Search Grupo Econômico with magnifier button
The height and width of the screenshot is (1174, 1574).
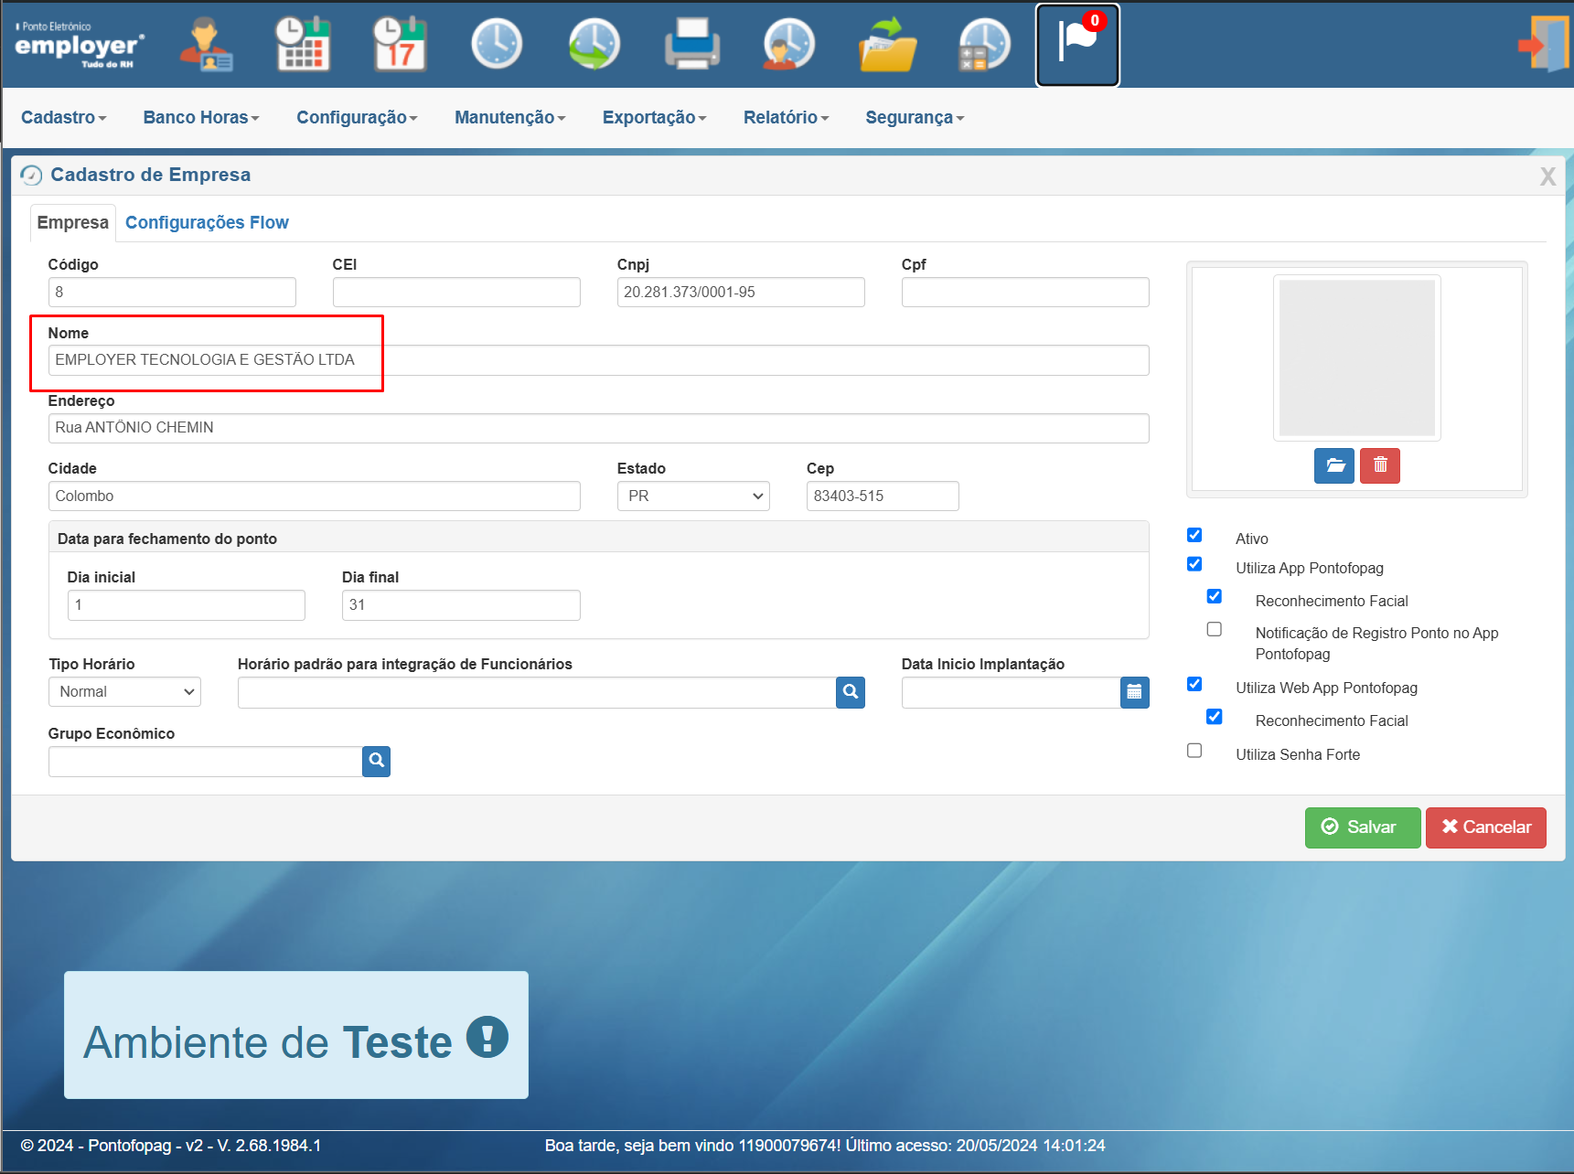[376, 761]
